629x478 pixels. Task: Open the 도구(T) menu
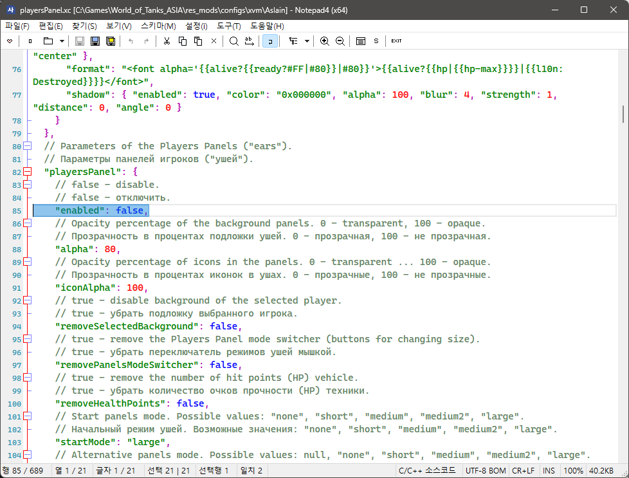click(x=229, y=26)
